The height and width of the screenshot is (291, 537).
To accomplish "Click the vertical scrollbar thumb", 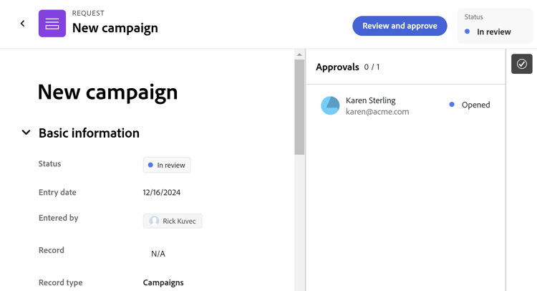I will tap(299, 108).
